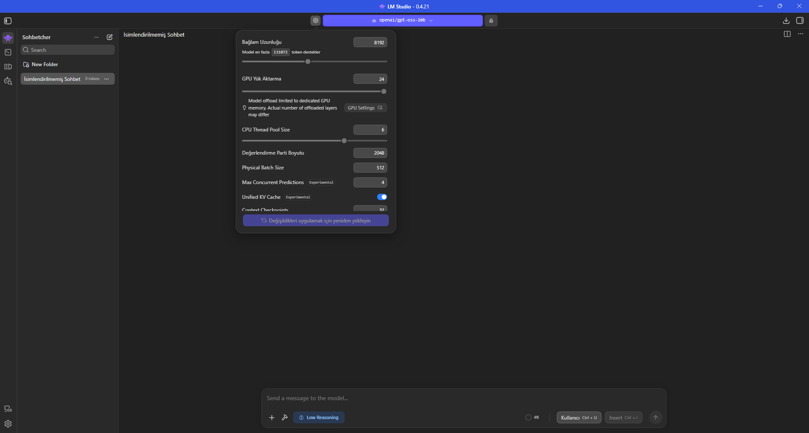Edit the GPU Yük Aktarma value 24
This screenshot has height=433, width=809.
coord(370,79)
